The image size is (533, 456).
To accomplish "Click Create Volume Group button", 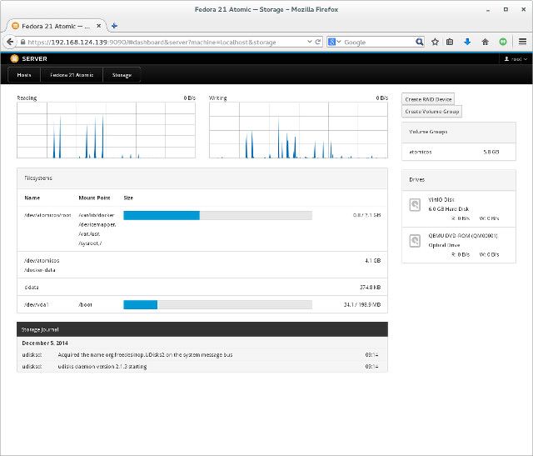I will tap(431, 111).
